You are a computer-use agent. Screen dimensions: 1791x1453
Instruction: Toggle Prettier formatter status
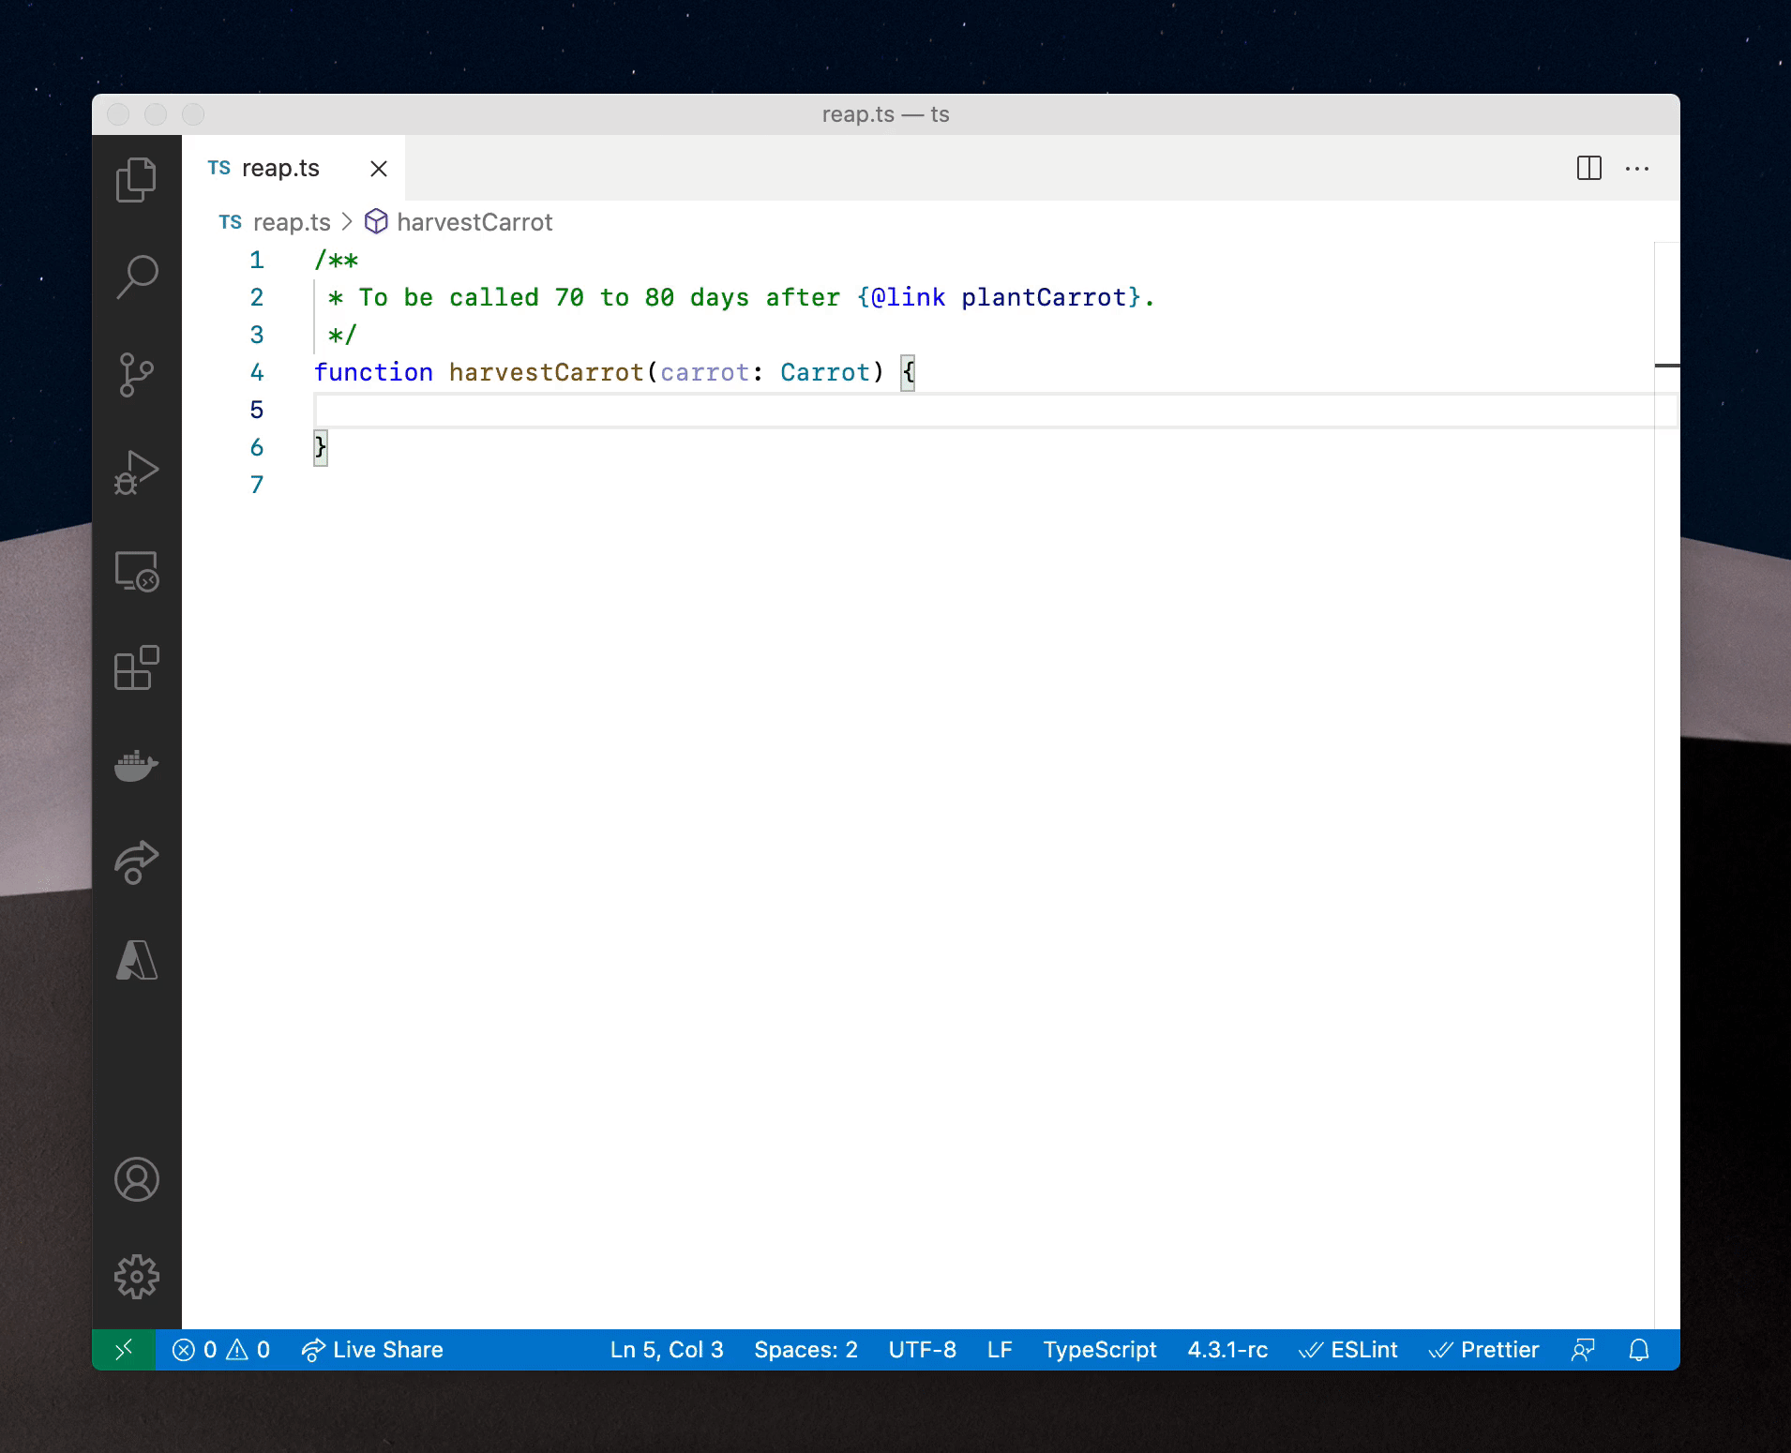[1483, 1350]
